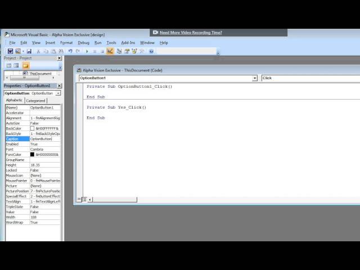360x270 pixels.
Task: Click the Cut scissors icon
Action: (x=38, y=51)
